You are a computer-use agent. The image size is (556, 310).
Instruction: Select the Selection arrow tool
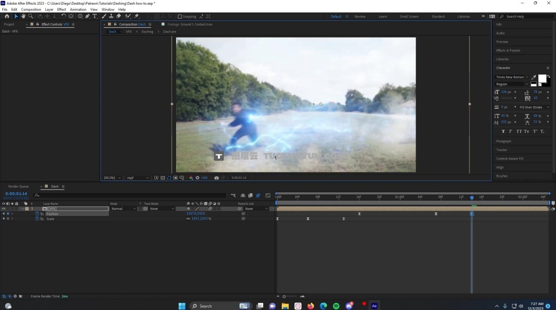(16, 16)
